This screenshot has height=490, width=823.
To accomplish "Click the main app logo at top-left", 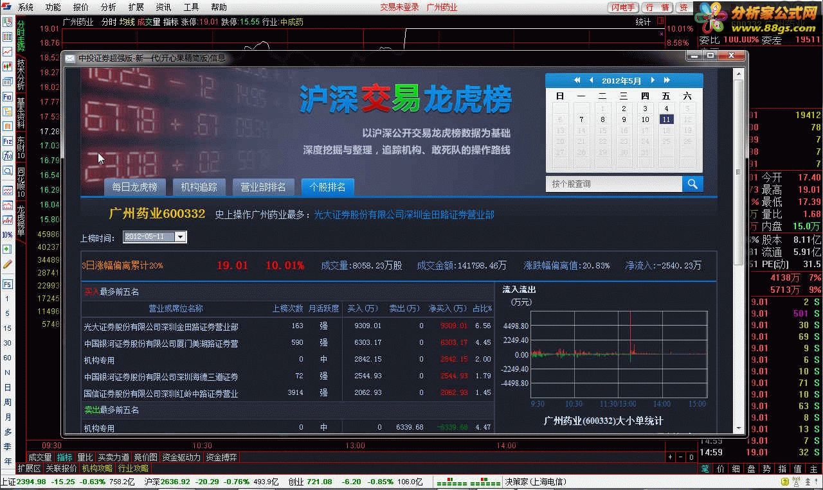I will point(6,7).
